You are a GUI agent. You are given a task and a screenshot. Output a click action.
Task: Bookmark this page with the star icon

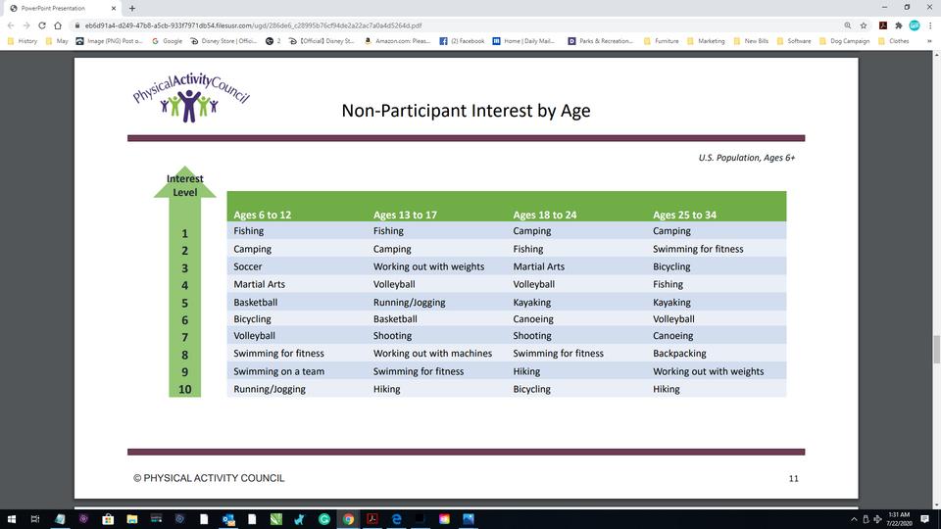pyautogui.click(x=864, y=25)
